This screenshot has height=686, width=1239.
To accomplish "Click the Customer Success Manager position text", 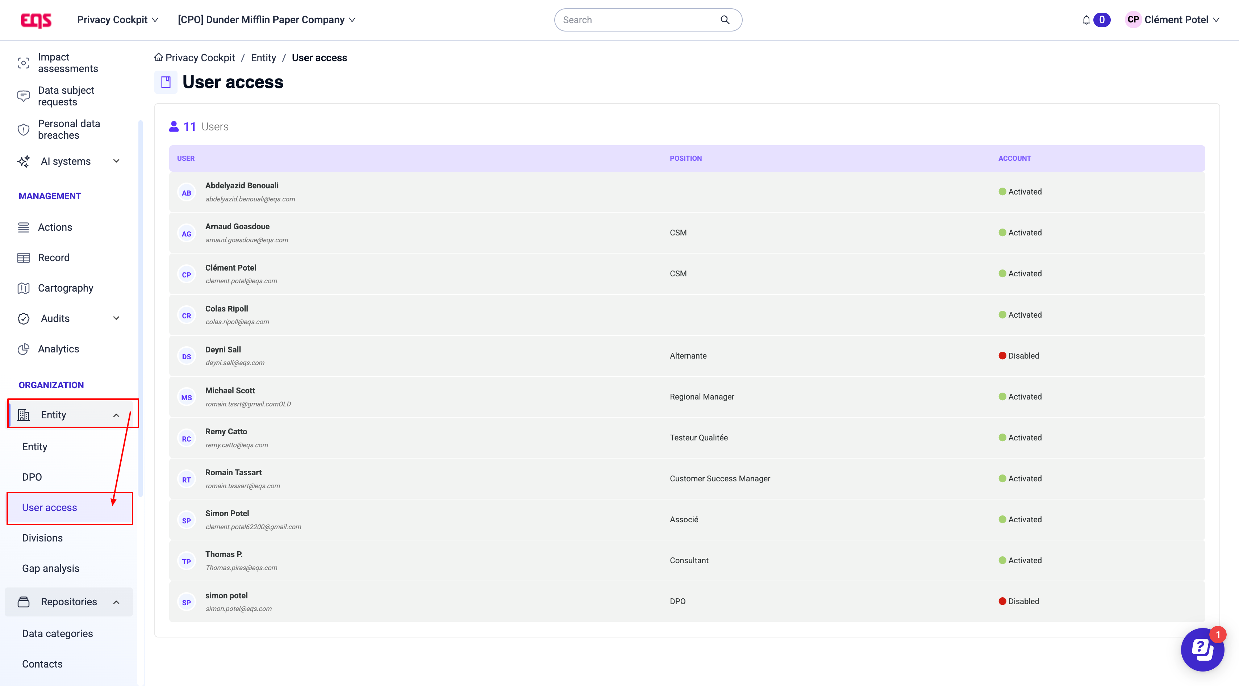I will [719, 478].
